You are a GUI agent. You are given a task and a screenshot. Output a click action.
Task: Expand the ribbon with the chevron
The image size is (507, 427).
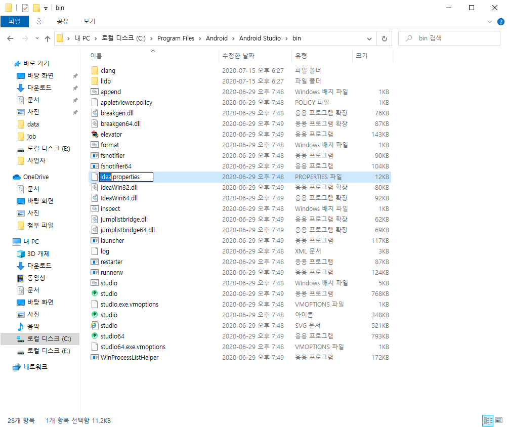point(489,22)
